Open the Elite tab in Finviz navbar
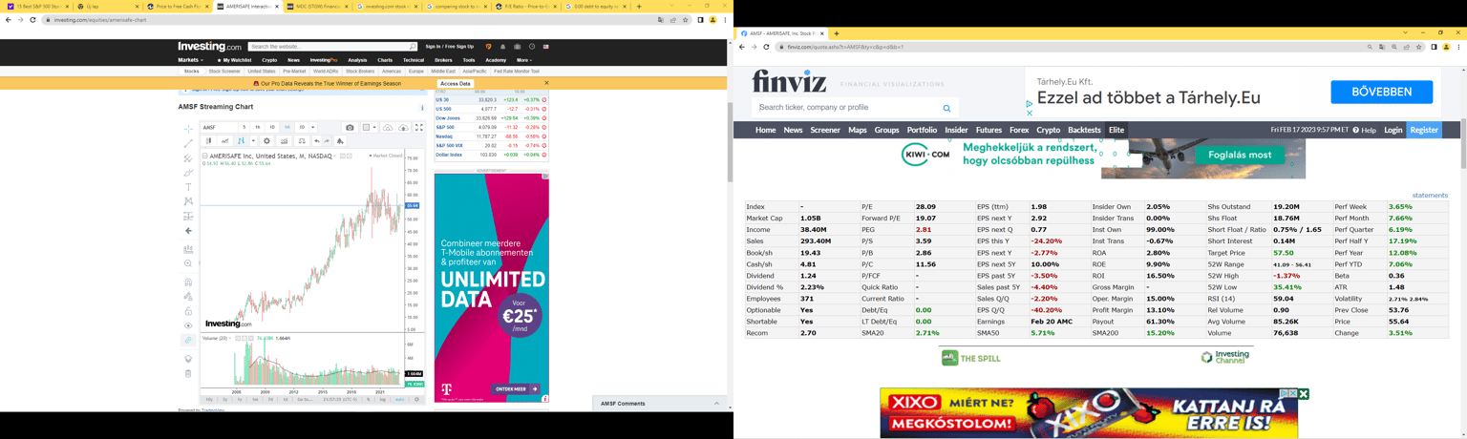This screenshot has width=1467, height=439. pos(1116,130)
